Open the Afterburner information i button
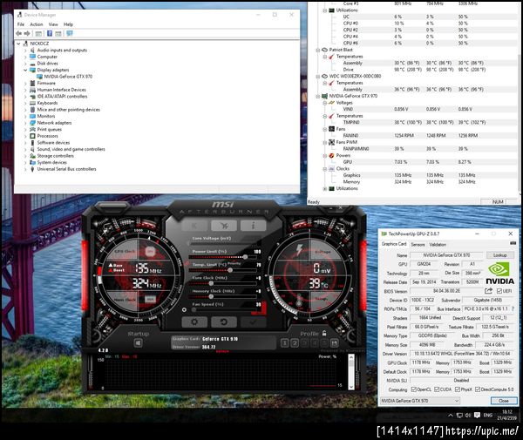Viewport: 523px width, 440px height. coord(253,226)
